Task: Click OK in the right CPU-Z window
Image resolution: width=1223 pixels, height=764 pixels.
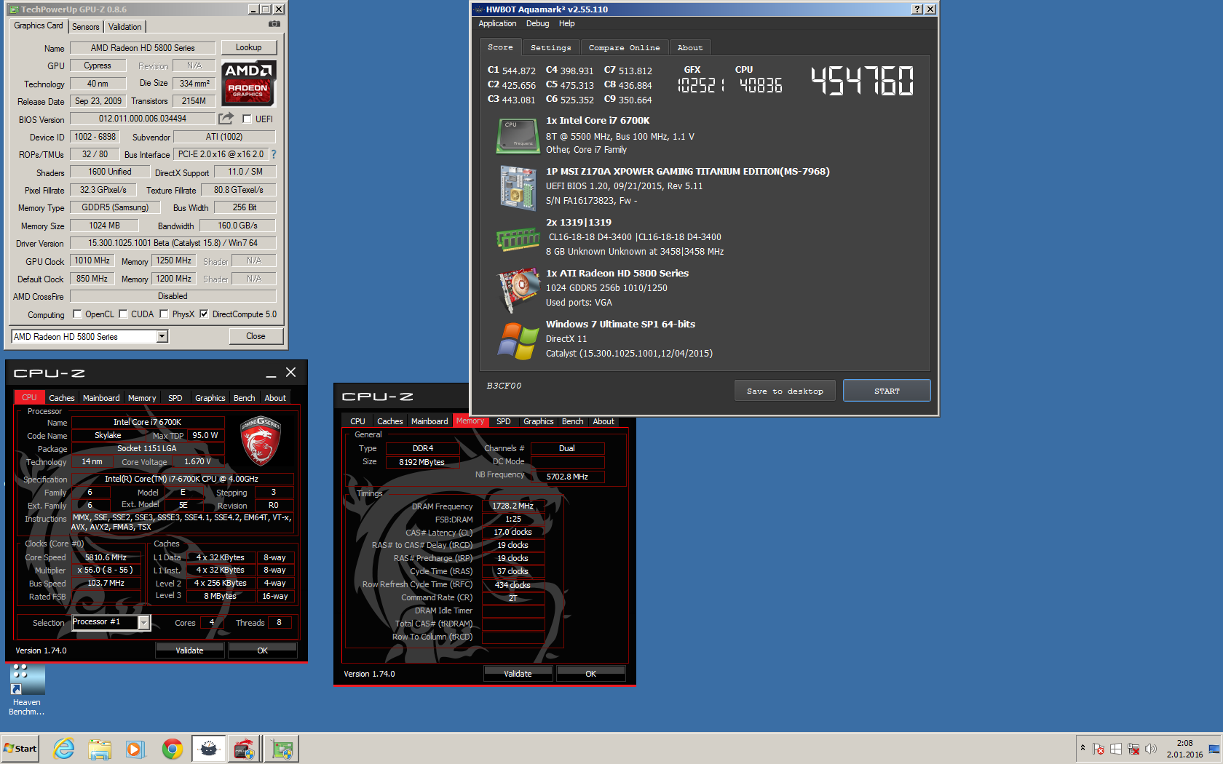Action: click(x=591, y=674)
